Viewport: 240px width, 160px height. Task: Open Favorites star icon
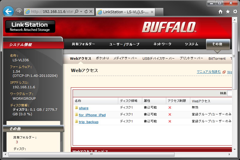tap(228, 11)
